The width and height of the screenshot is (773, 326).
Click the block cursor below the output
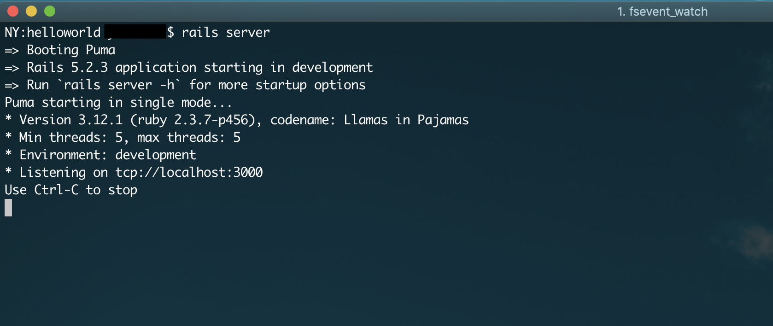click(x=8, y=208)
